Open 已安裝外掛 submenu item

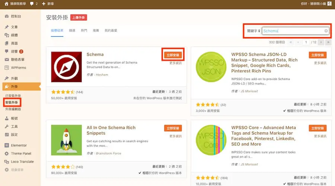tap(13, 96)
